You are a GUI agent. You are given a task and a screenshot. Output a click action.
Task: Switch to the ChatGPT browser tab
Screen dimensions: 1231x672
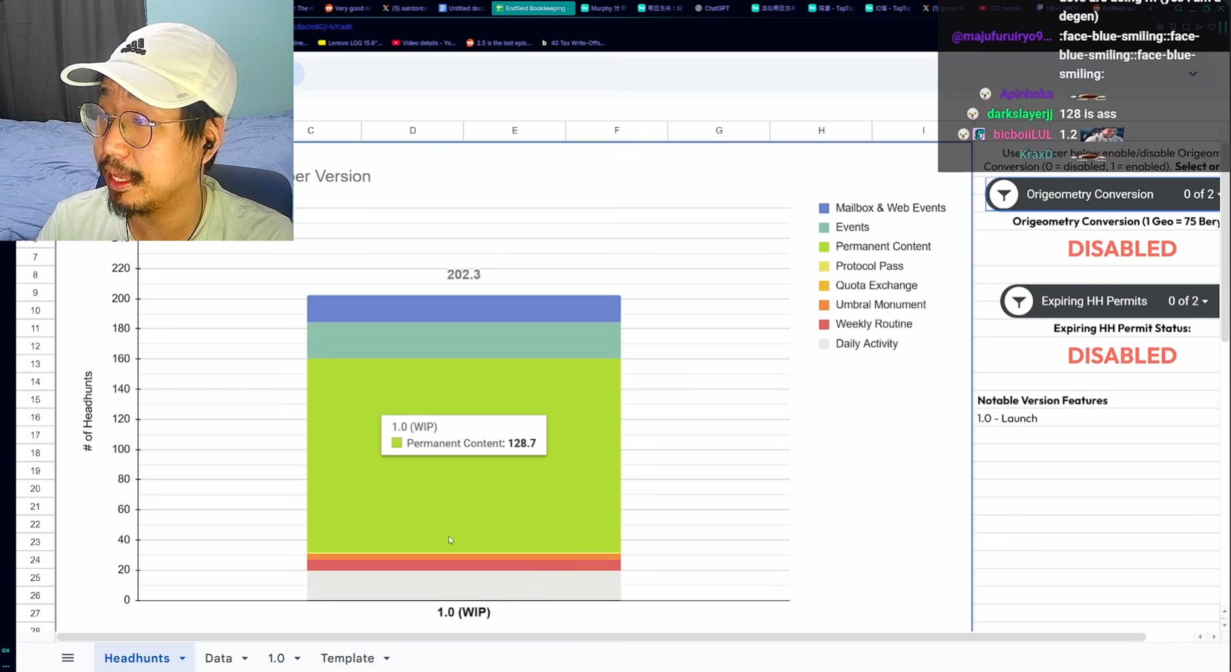coord(712,8)
